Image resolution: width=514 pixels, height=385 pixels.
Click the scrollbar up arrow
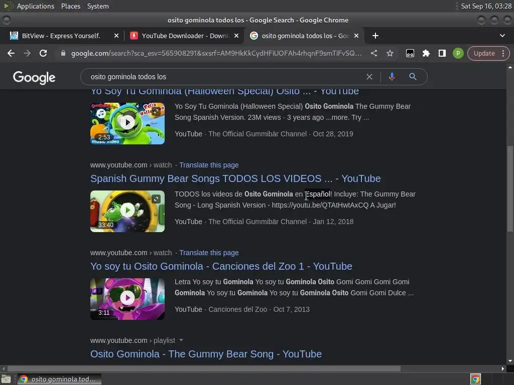[510, 67]
